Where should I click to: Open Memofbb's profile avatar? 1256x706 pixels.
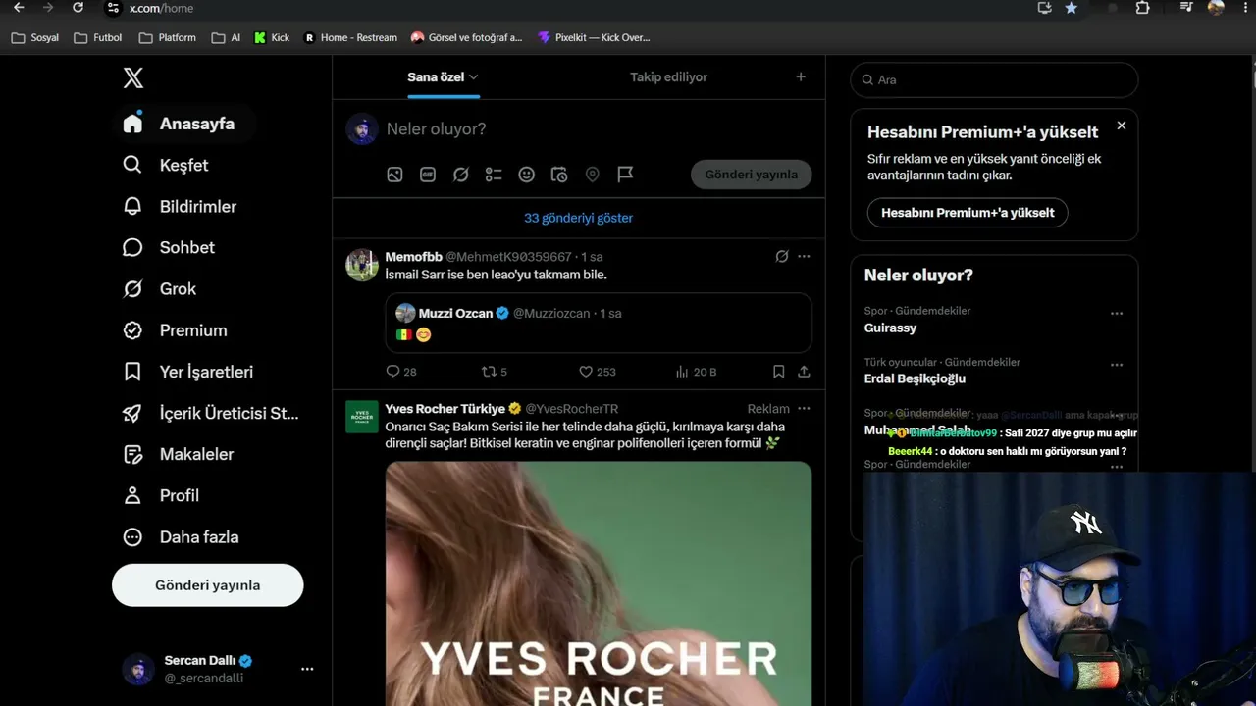362,265
